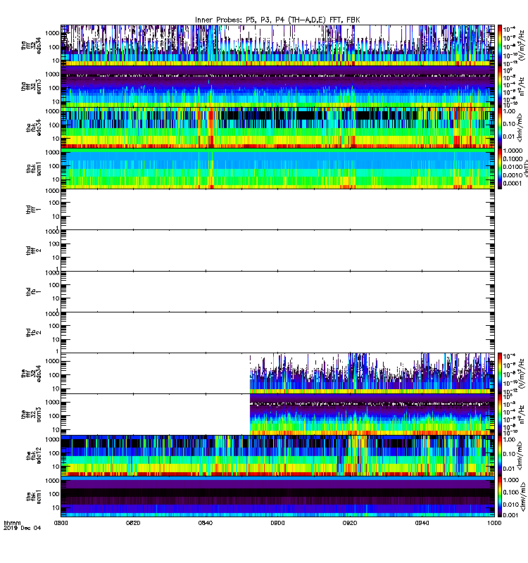
Task: Select the 'tha fbk scm1' panel label
Action: pos(33,169)
